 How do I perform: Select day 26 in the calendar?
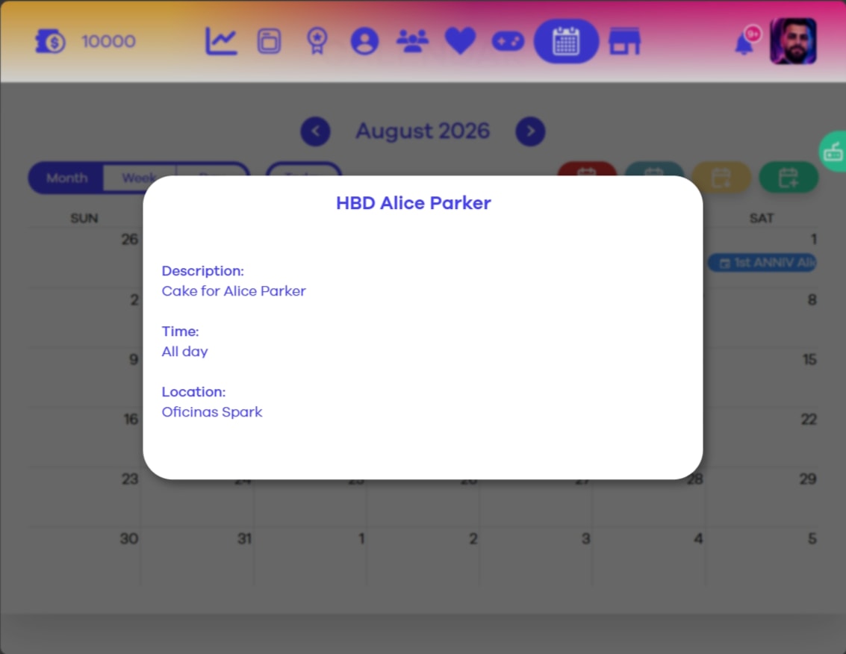129,239
